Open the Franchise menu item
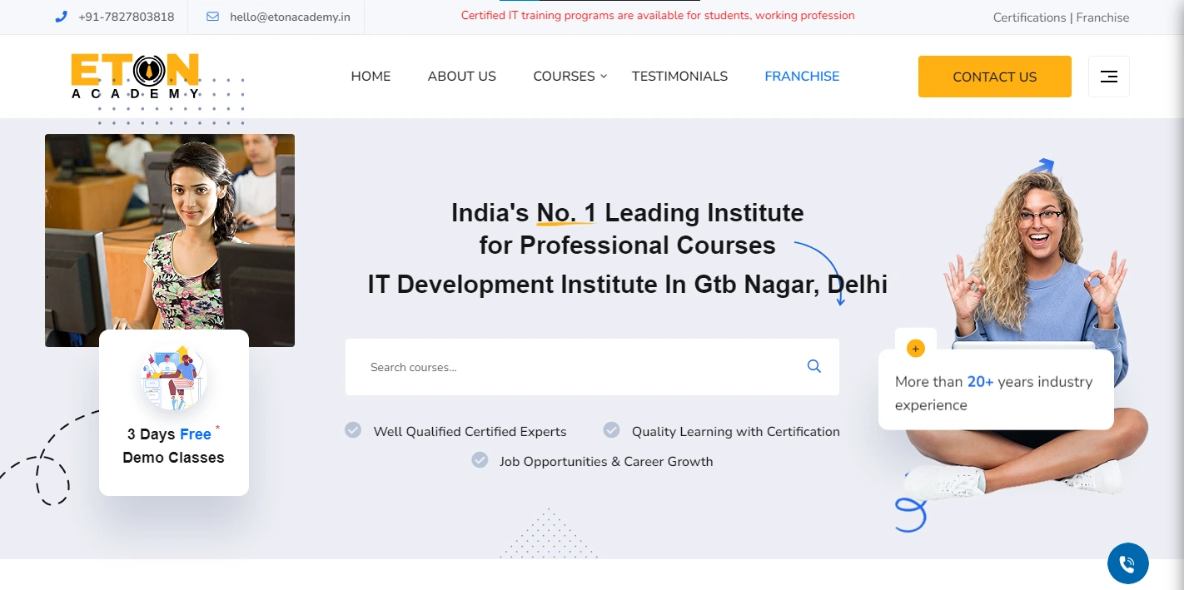1184x590 pixels. pyautogui.click(x=802, y=77)
